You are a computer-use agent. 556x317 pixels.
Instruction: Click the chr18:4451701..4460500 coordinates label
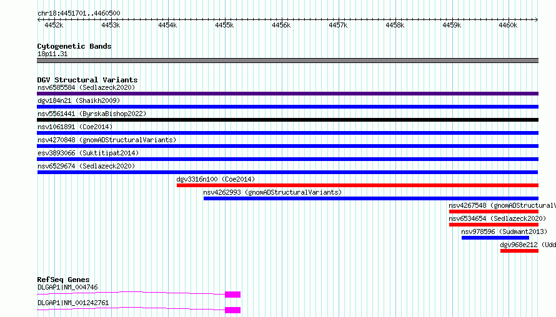79,13
